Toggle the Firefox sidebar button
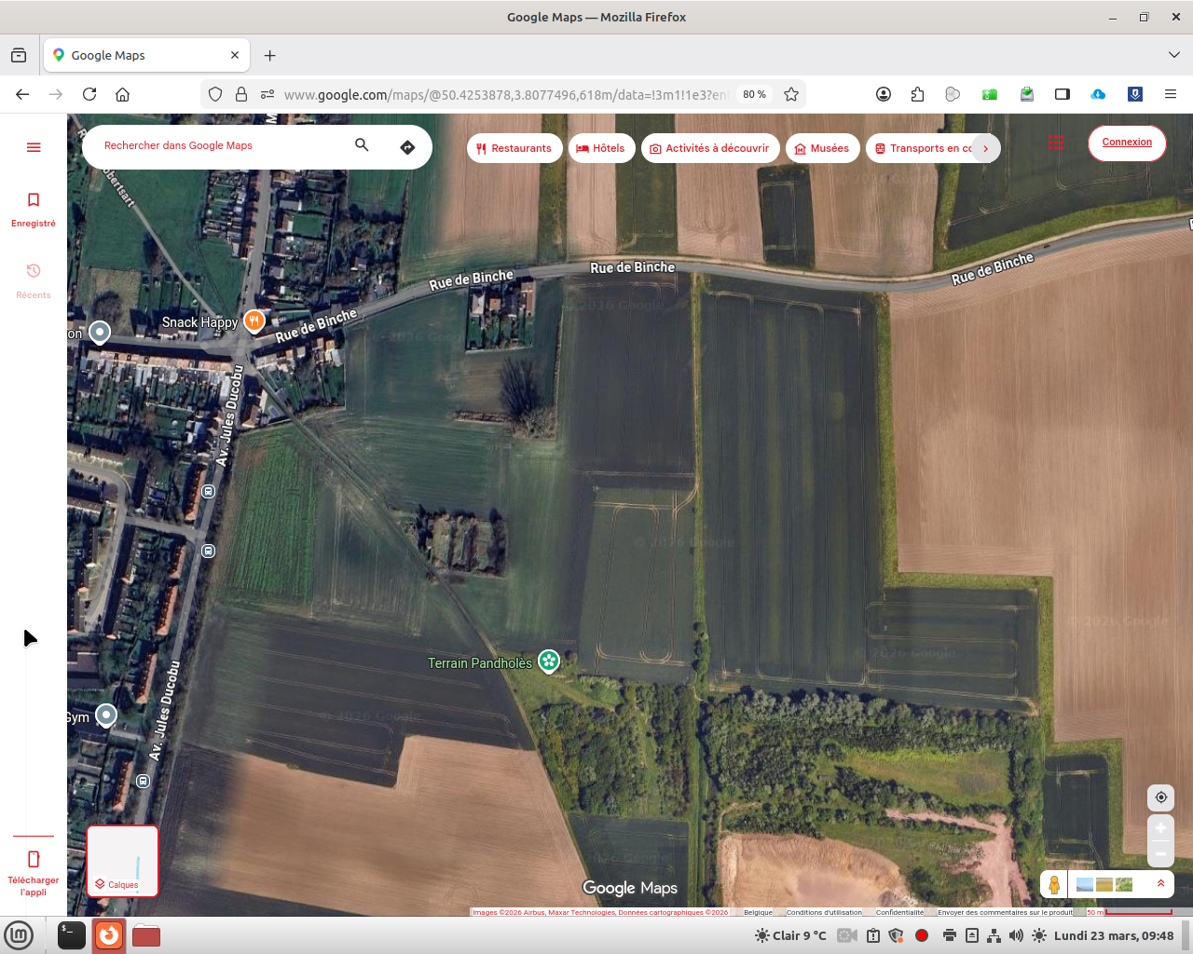This screenshot has height=954, width=1193. point(1062,94)
